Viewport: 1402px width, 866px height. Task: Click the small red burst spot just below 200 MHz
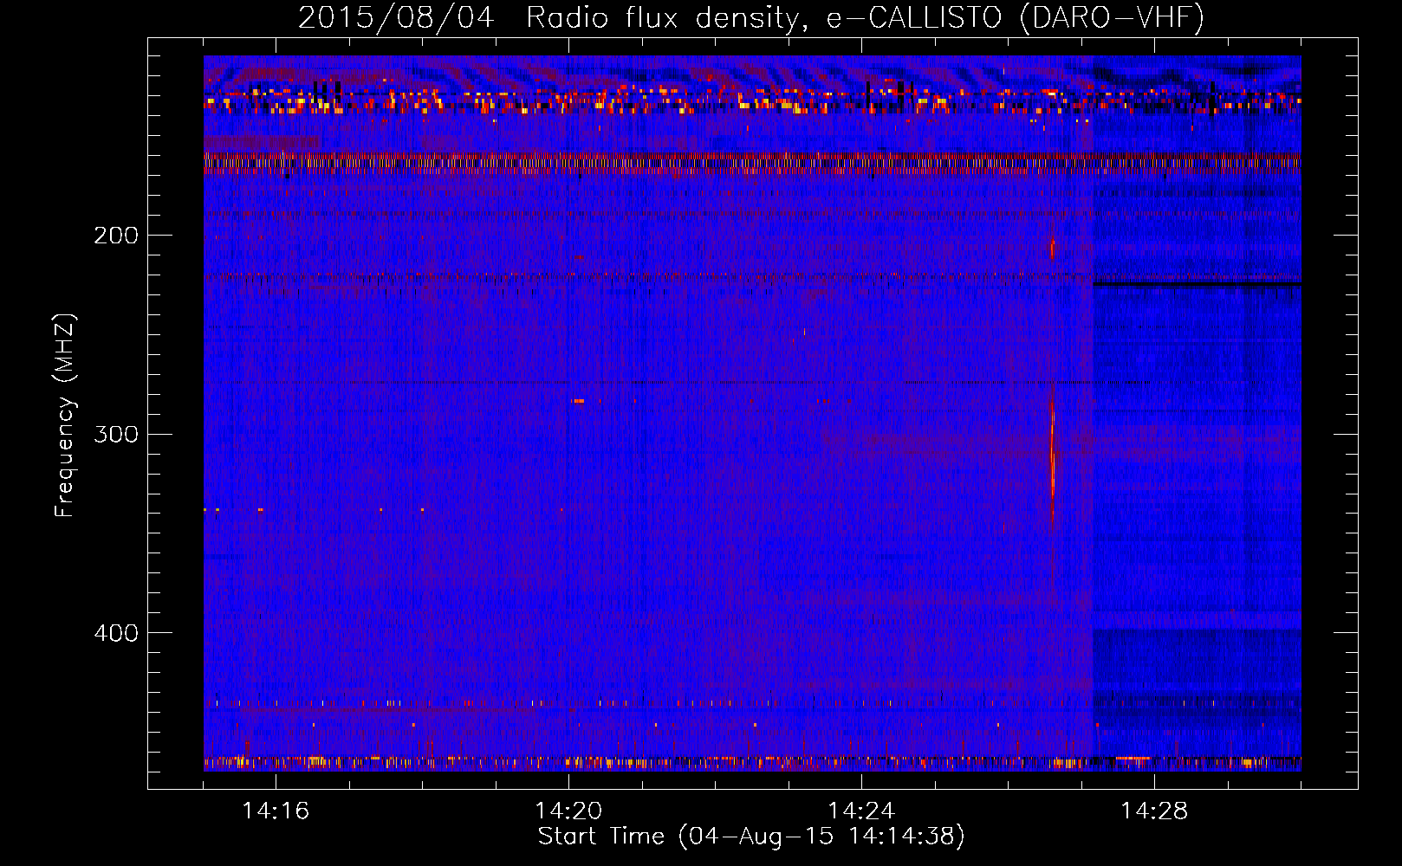pyautogui.click(x=1053, y=249)
